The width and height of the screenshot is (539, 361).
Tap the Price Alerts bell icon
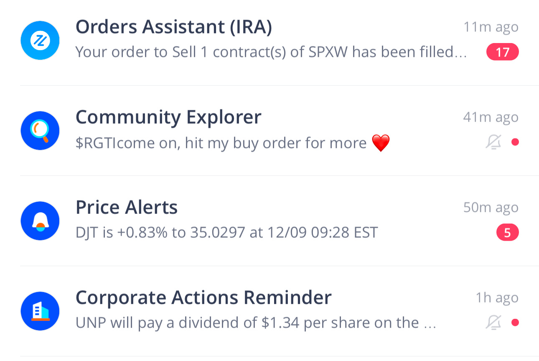coord(40,221)
